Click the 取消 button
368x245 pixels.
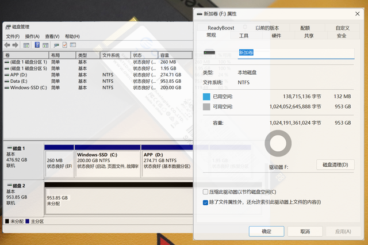(x=304, y=231)
